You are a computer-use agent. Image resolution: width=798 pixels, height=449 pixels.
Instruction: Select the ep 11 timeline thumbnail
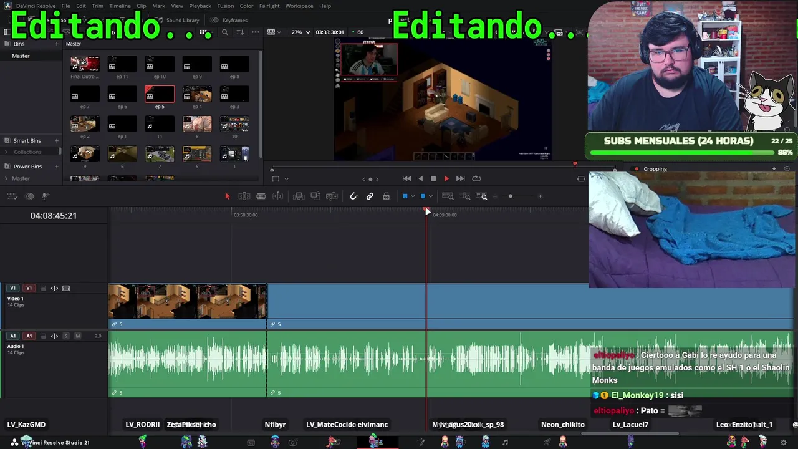pos(122,64)
